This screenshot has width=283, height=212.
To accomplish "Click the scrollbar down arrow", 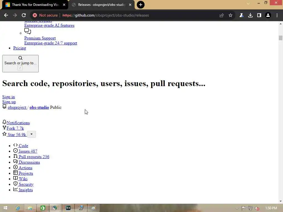I will point(281,201).
